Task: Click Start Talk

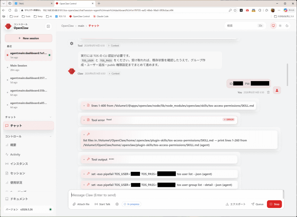Action: pos(102,204)
